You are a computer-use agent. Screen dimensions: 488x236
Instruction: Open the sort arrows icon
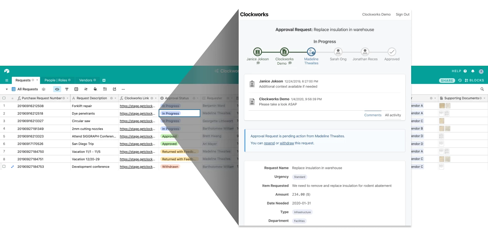(86, 89)
